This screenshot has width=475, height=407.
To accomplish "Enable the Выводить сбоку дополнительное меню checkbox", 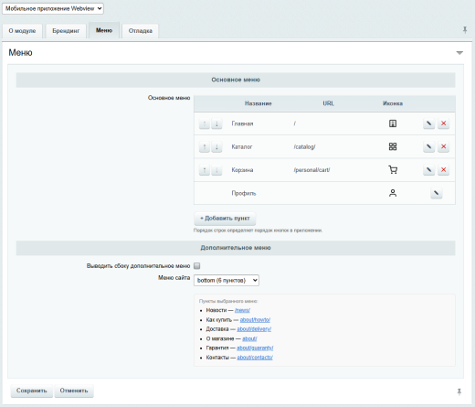I will pos(197,266).
